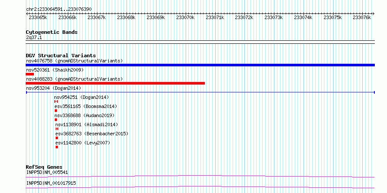387x193 pixels.
Task: Click the INPP5D|NM_005541 gene label
Action: (x=47, y=172)
